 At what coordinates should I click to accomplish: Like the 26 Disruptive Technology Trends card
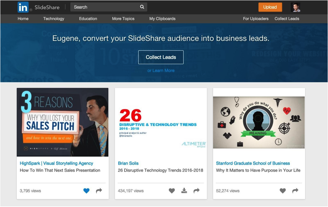click(x=172, y=191)
